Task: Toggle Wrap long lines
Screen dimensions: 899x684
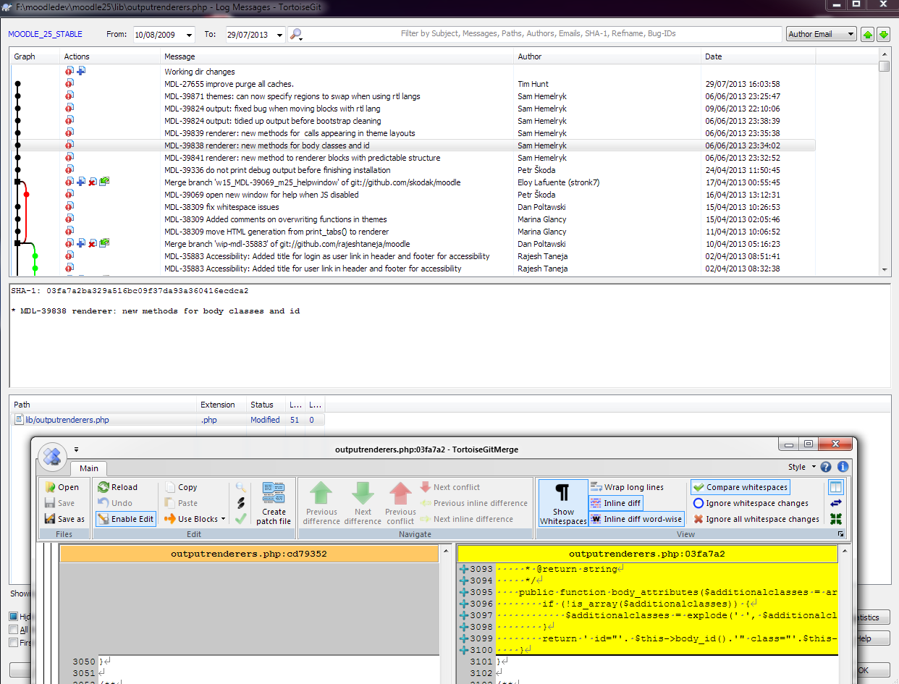Action: pos(627,487)
